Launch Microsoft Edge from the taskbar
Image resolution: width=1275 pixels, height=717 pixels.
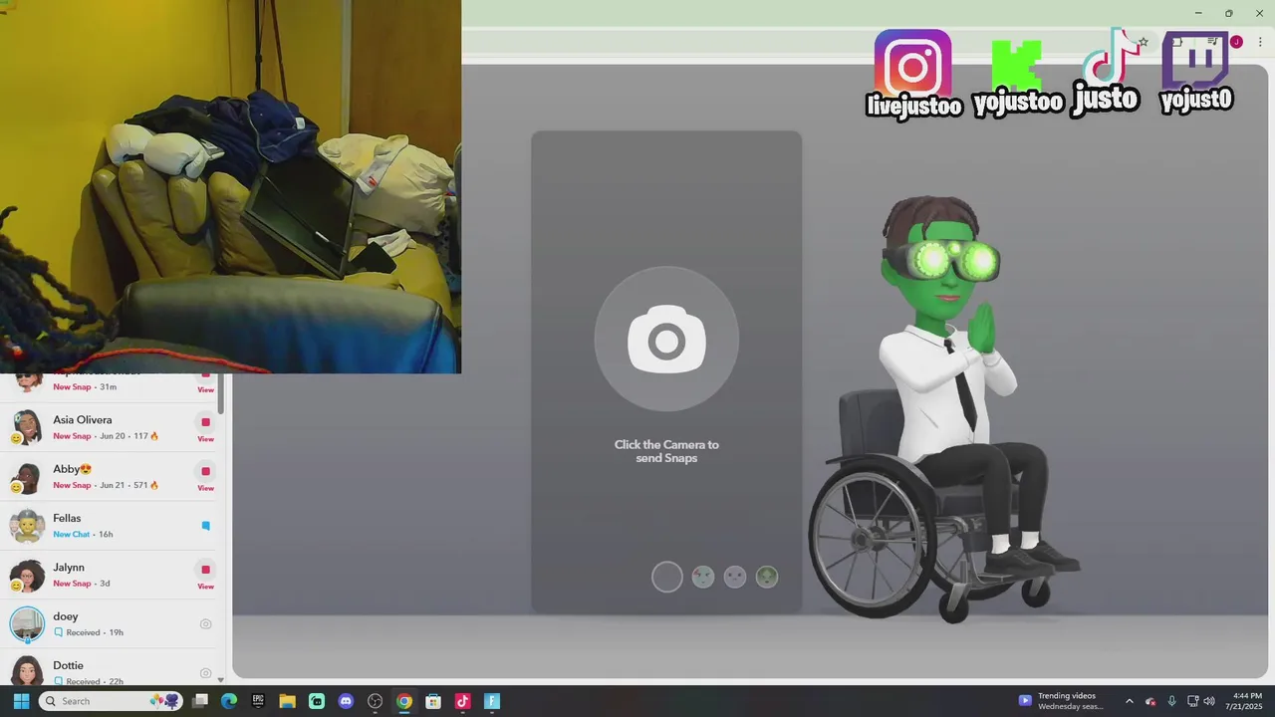(229, 701)
